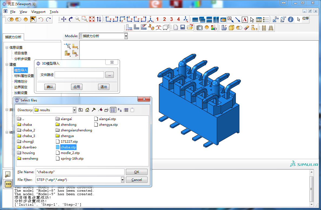This screenshot has height=210, width=321.
Task: Click the Save floppy disk icon
Action: click(183, 27)
